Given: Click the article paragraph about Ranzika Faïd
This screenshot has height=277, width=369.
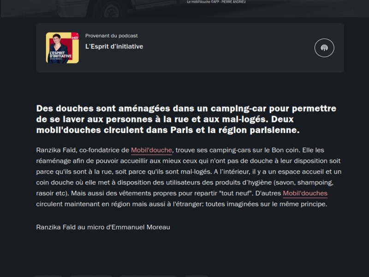Looking at the screenshot, I should coord(189,177).
